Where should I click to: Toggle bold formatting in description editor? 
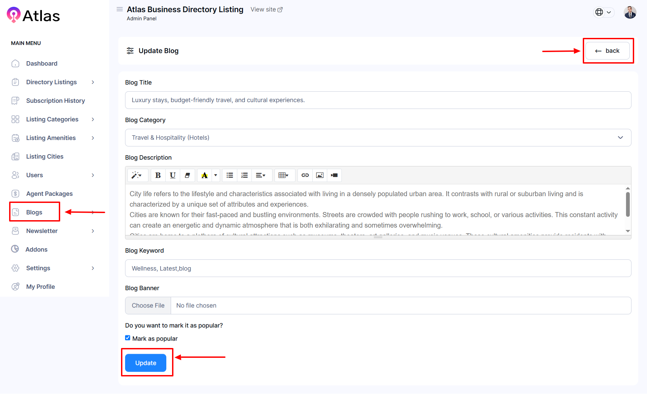(x=158, y=175)
